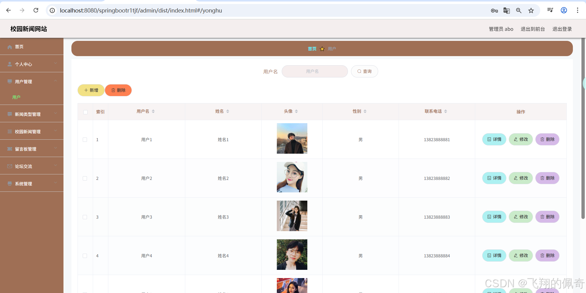Reload the page with refresh icon
The height and width of the screenshot is (293, 586).
click(36, 10)
